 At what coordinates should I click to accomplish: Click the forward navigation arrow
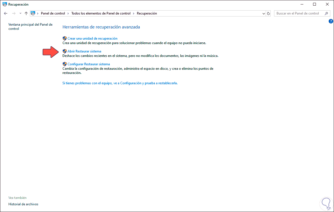pyautogui.click(x=13, y=13)
